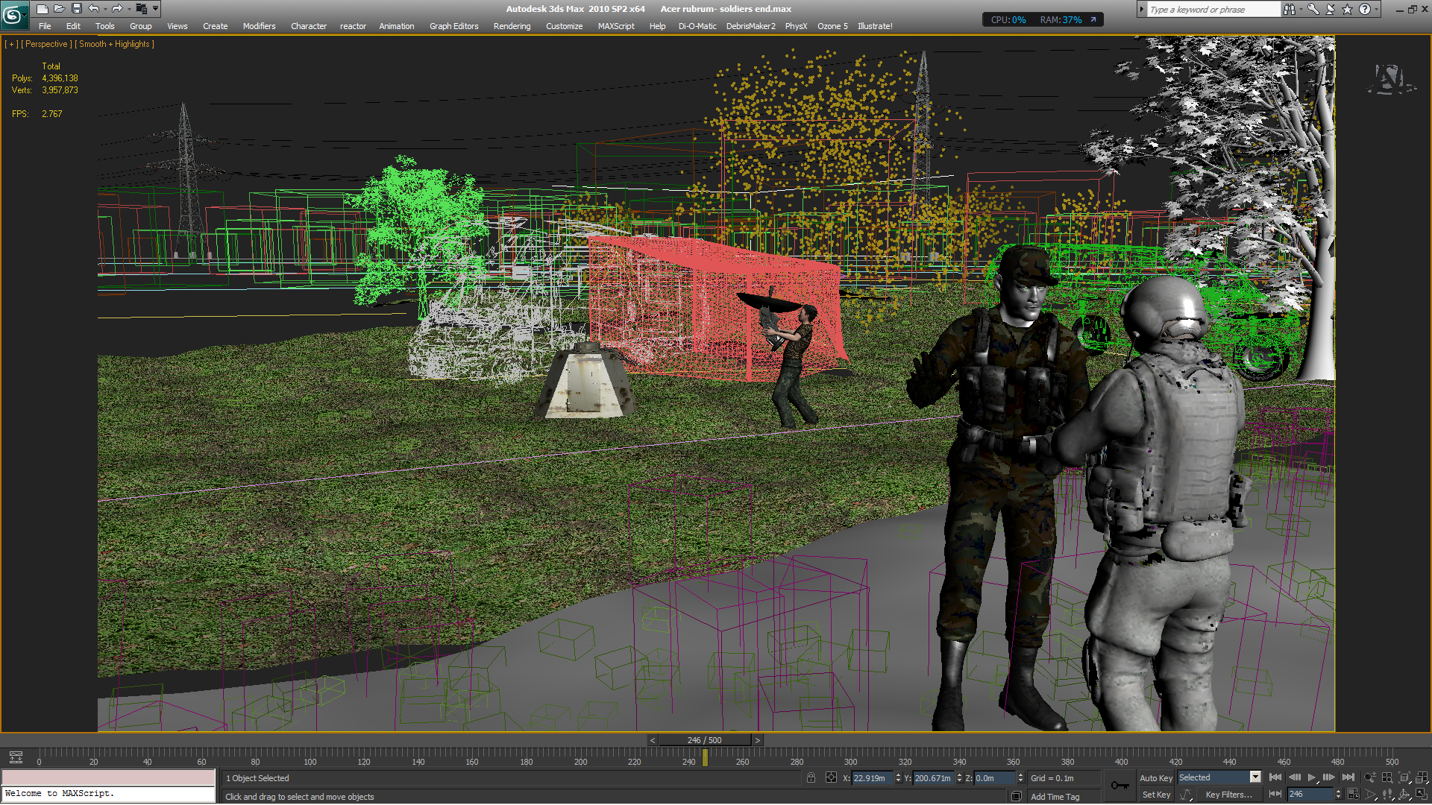The width and height of the screenshot is (1432, 805).
Task: Click the Save File icon
Action: (x=76, y=9)
